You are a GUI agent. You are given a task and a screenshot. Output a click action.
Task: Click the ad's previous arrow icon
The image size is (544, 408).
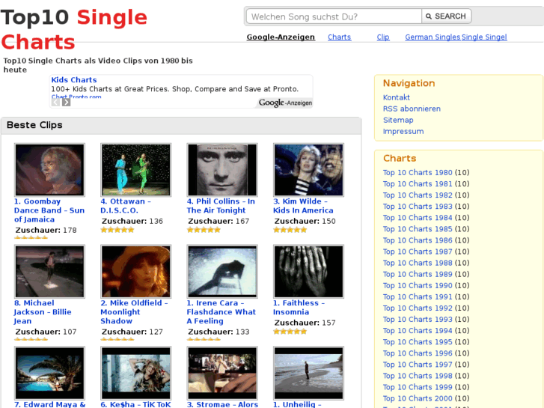pyautogui.click(x=55, y=102)
